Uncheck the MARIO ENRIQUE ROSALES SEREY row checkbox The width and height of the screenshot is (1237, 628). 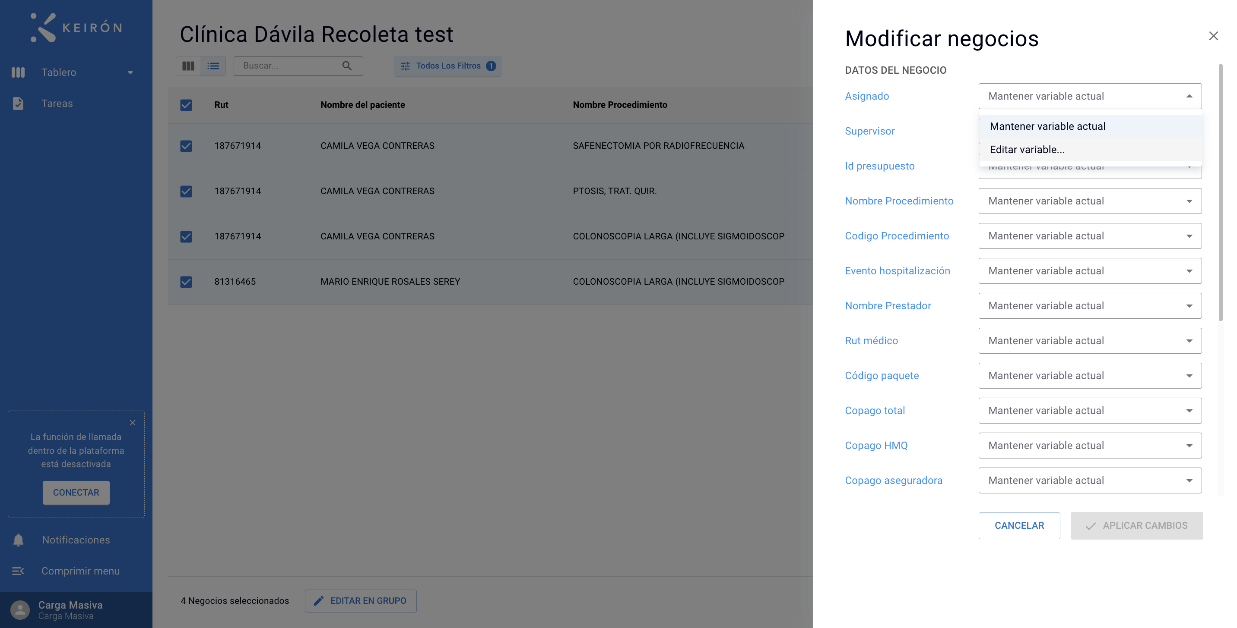pos(186,281)
